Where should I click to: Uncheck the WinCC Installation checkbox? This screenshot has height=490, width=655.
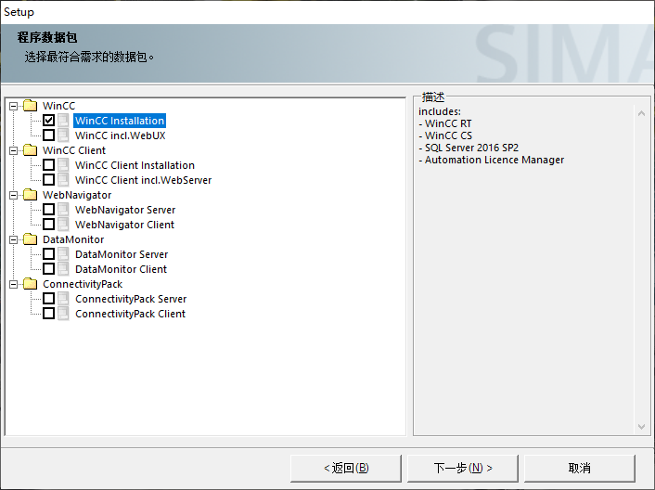pos(48,121)
